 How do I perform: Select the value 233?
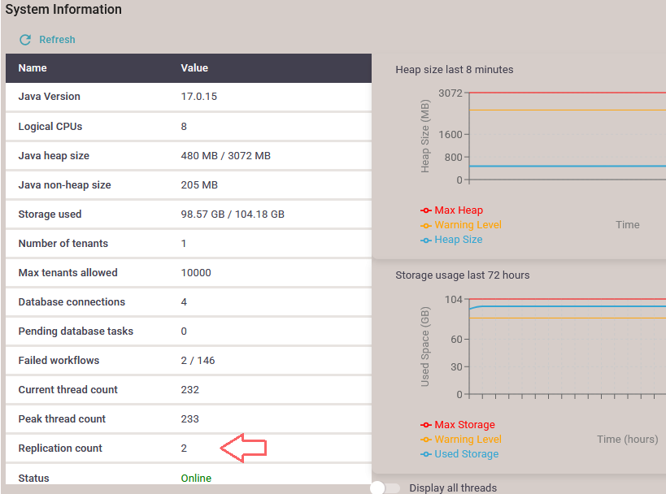click(x=189, y=419)
